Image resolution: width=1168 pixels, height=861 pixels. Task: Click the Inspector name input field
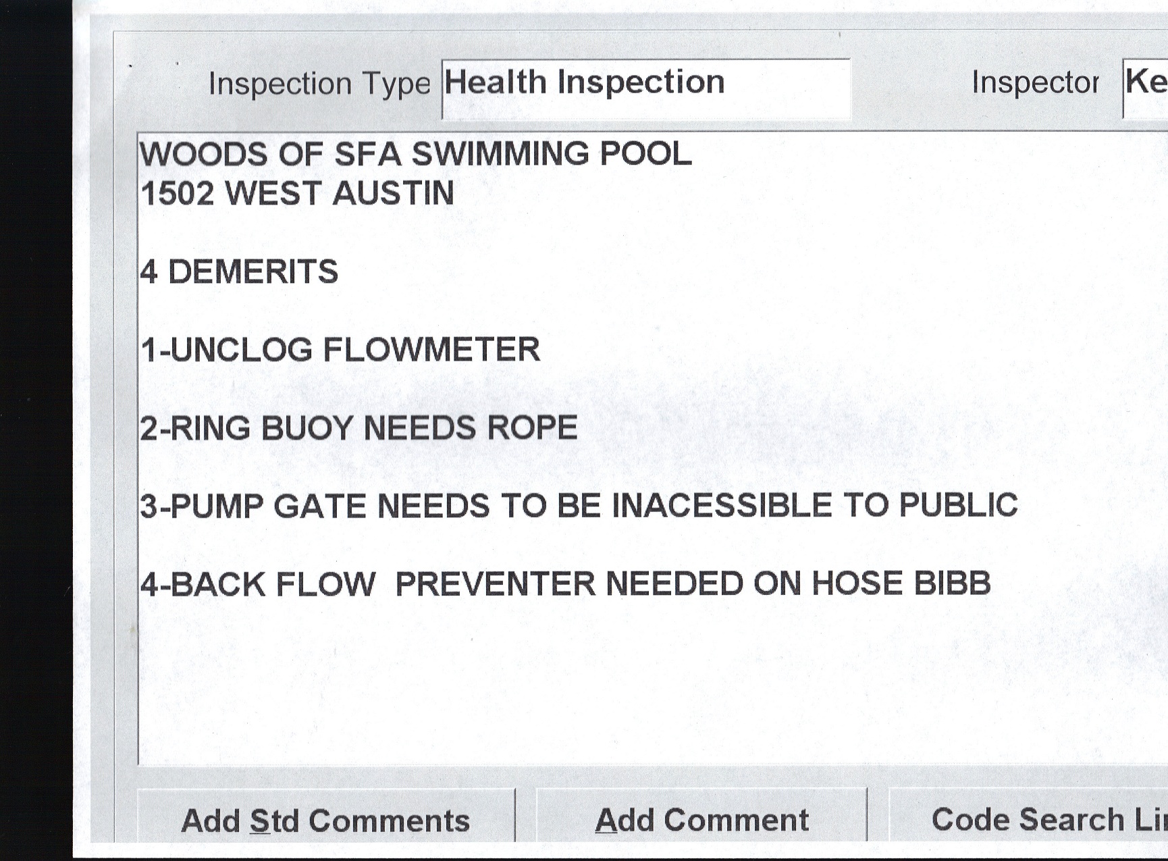point(1146,86)
